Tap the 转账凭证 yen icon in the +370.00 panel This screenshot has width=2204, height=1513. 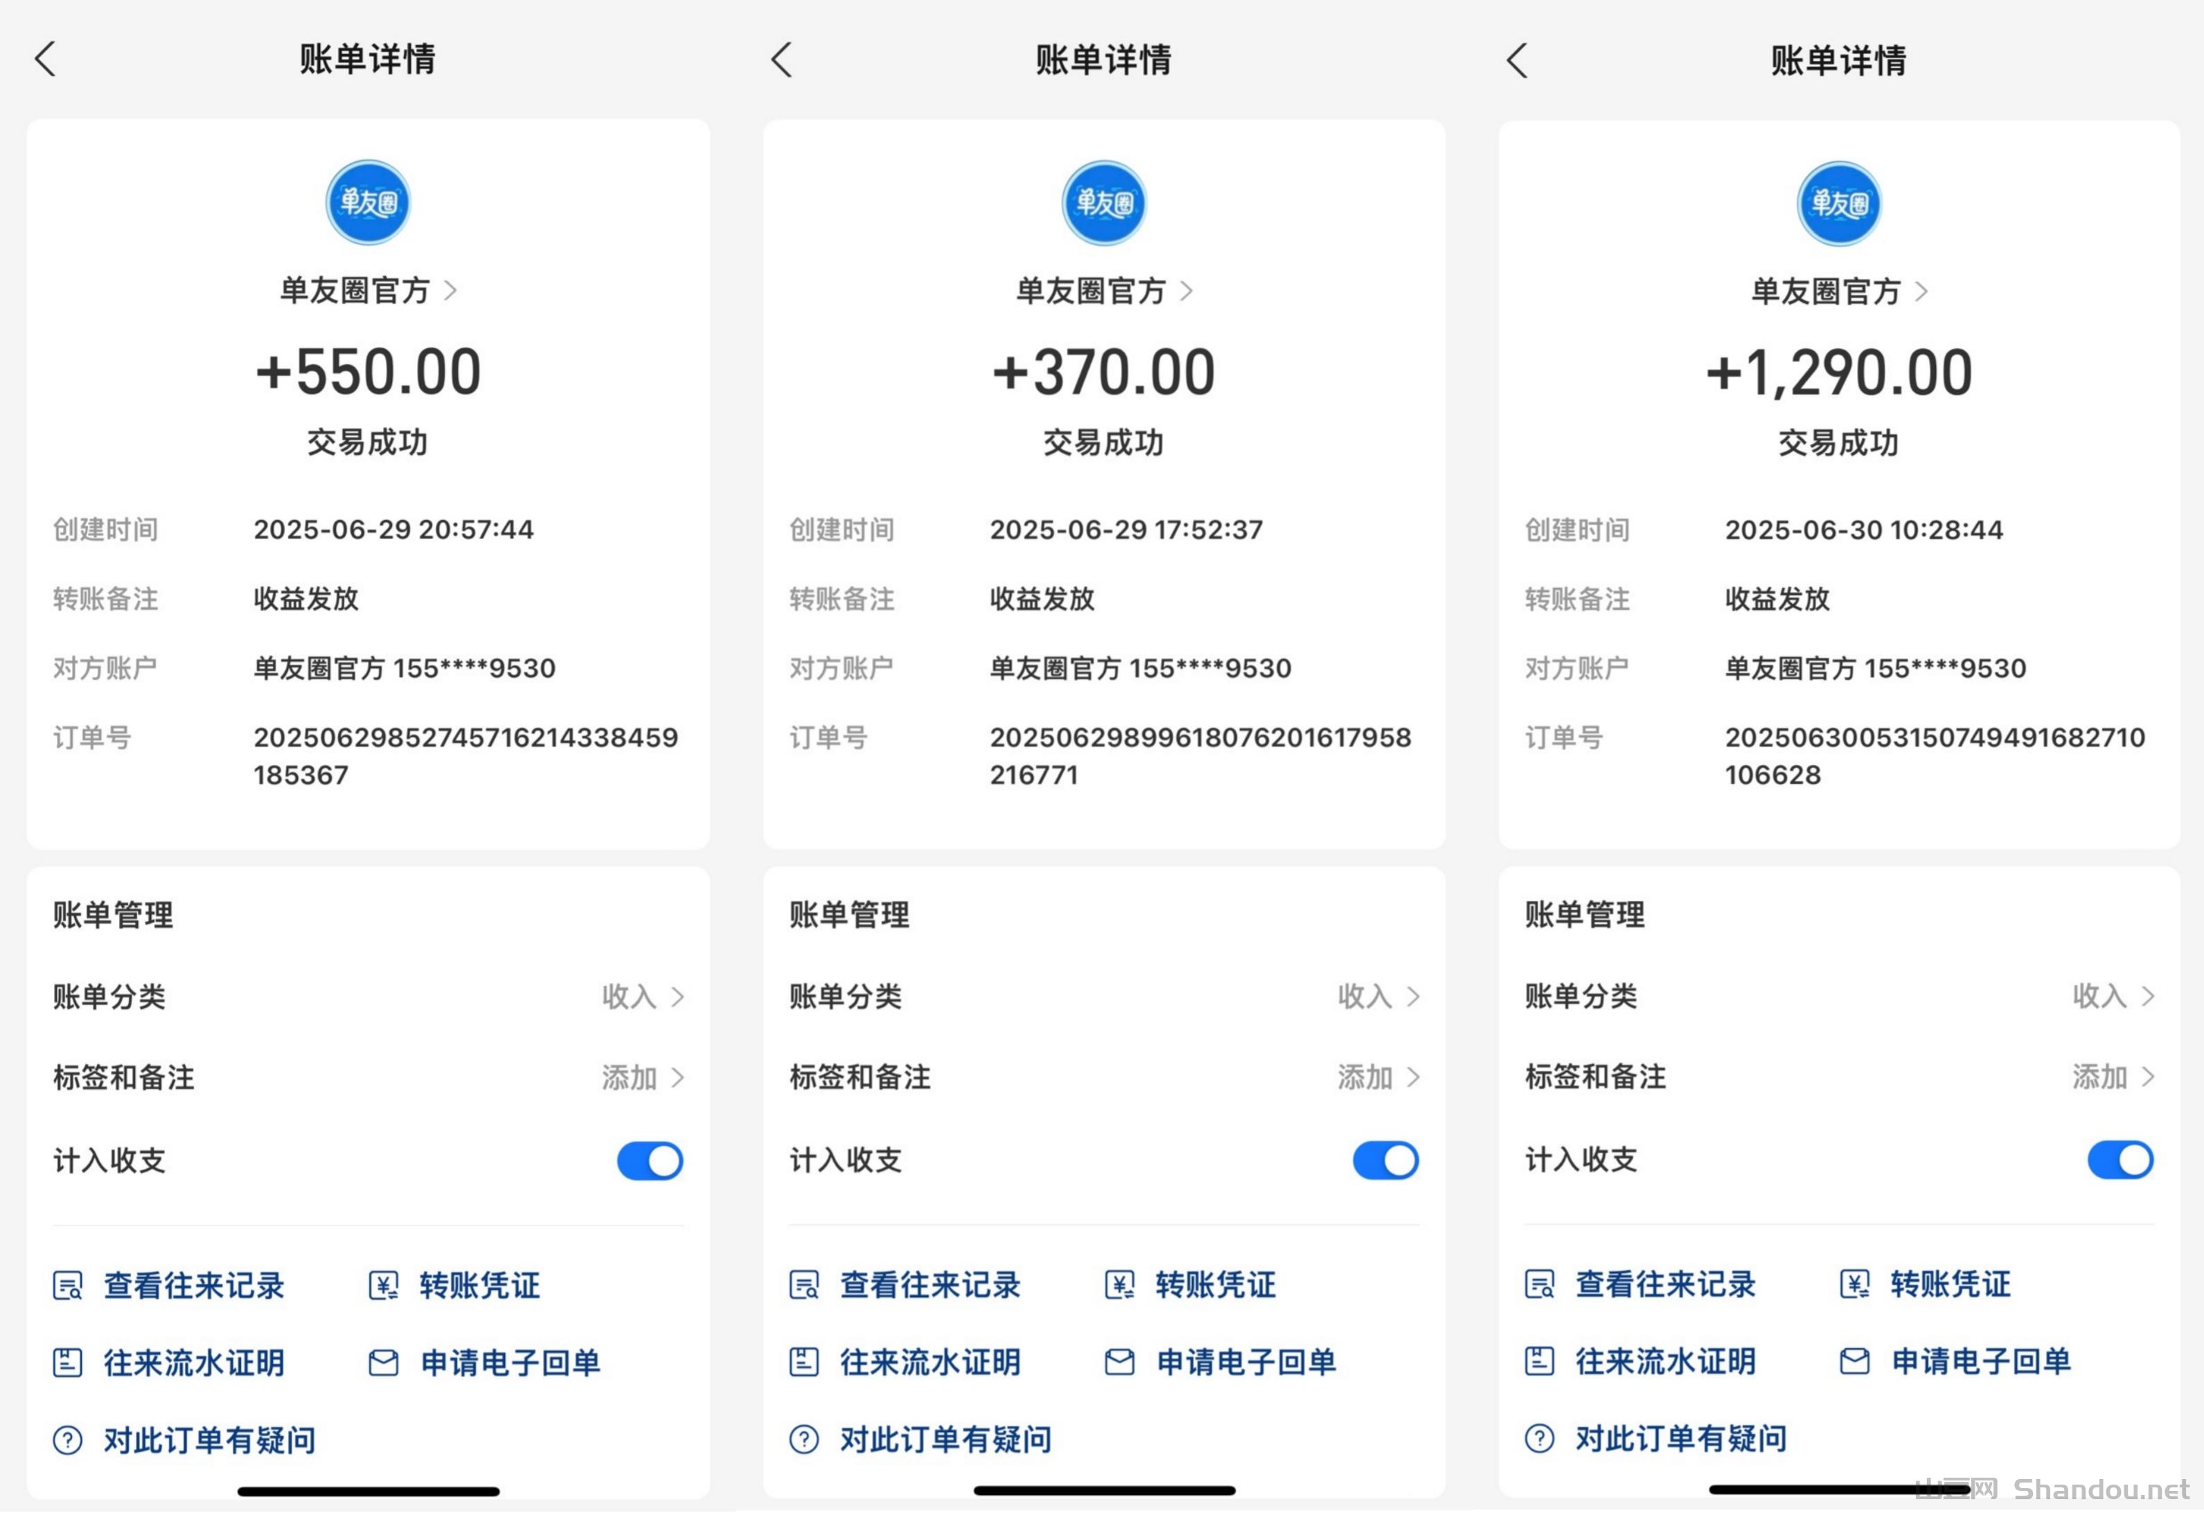pos(1119,1285)
